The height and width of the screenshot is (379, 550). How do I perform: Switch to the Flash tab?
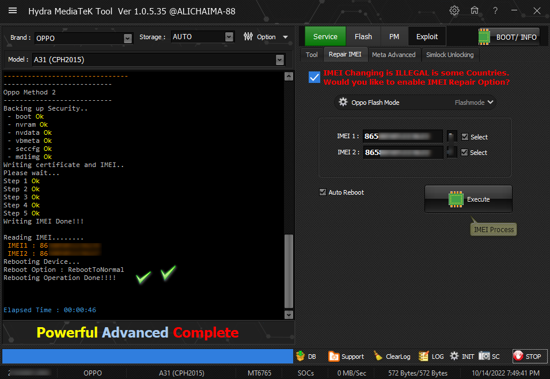click(363, 36)
